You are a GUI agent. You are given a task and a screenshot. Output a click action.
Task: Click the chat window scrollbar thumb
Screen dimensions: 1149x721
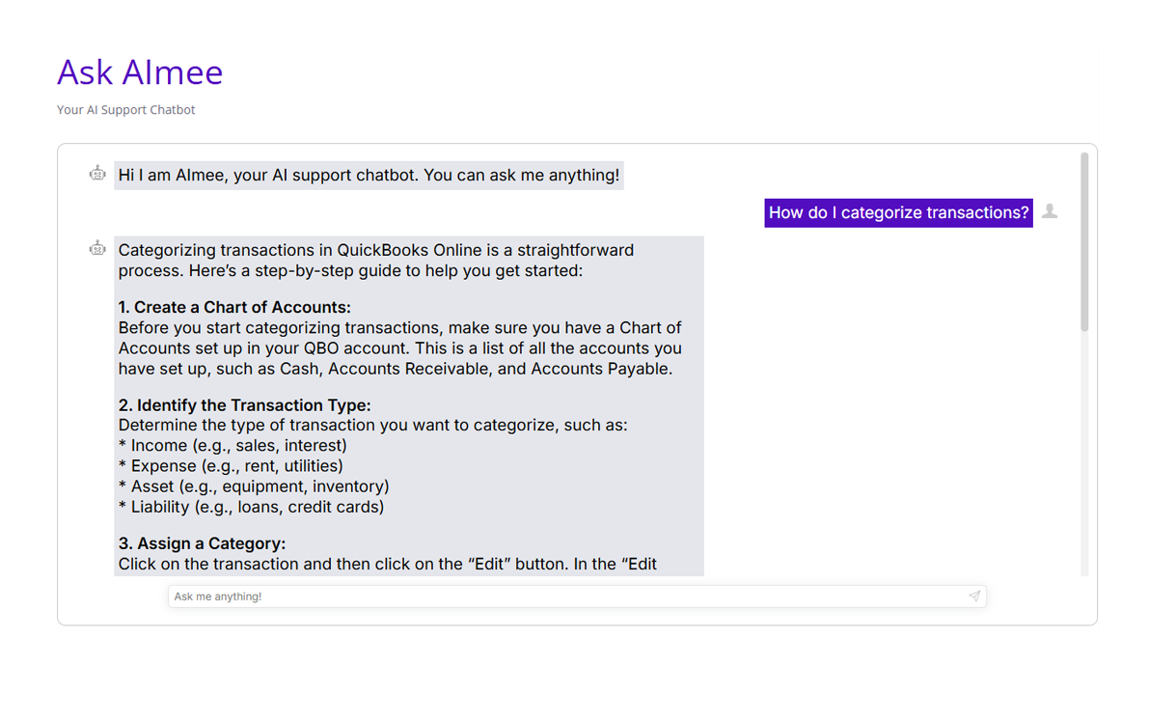(x=1084, y=241)
